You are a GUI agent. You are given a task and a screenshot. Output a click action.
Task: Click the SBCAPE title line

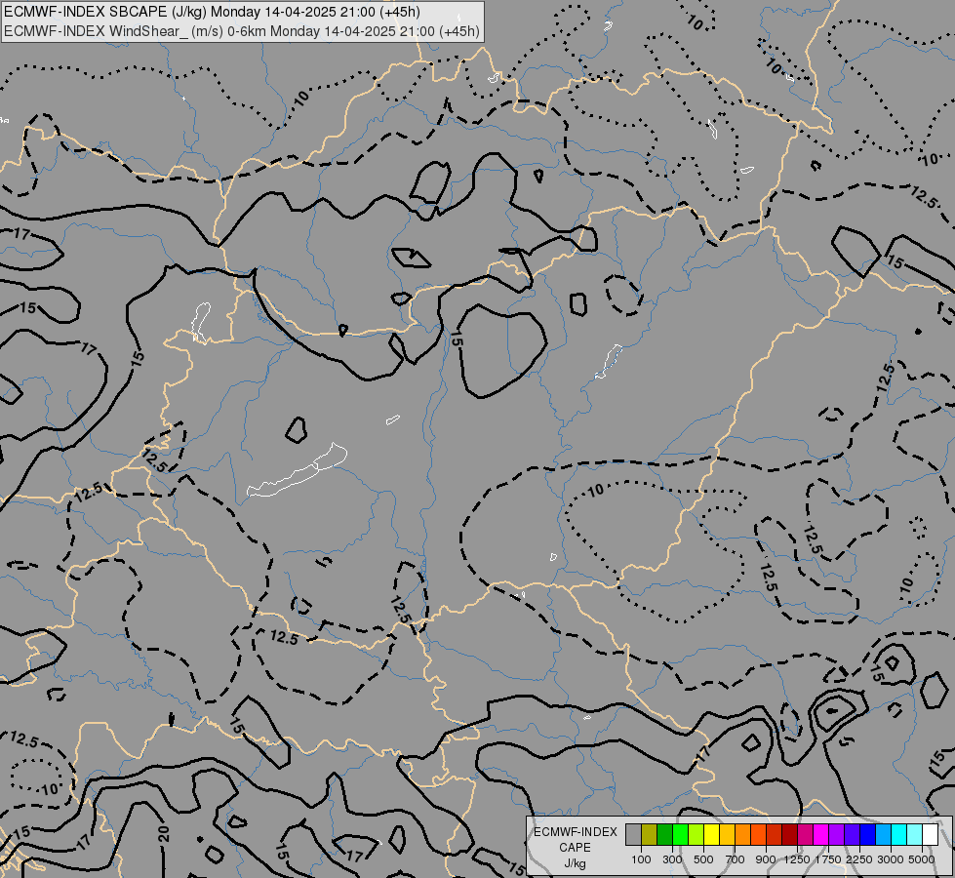212,12
